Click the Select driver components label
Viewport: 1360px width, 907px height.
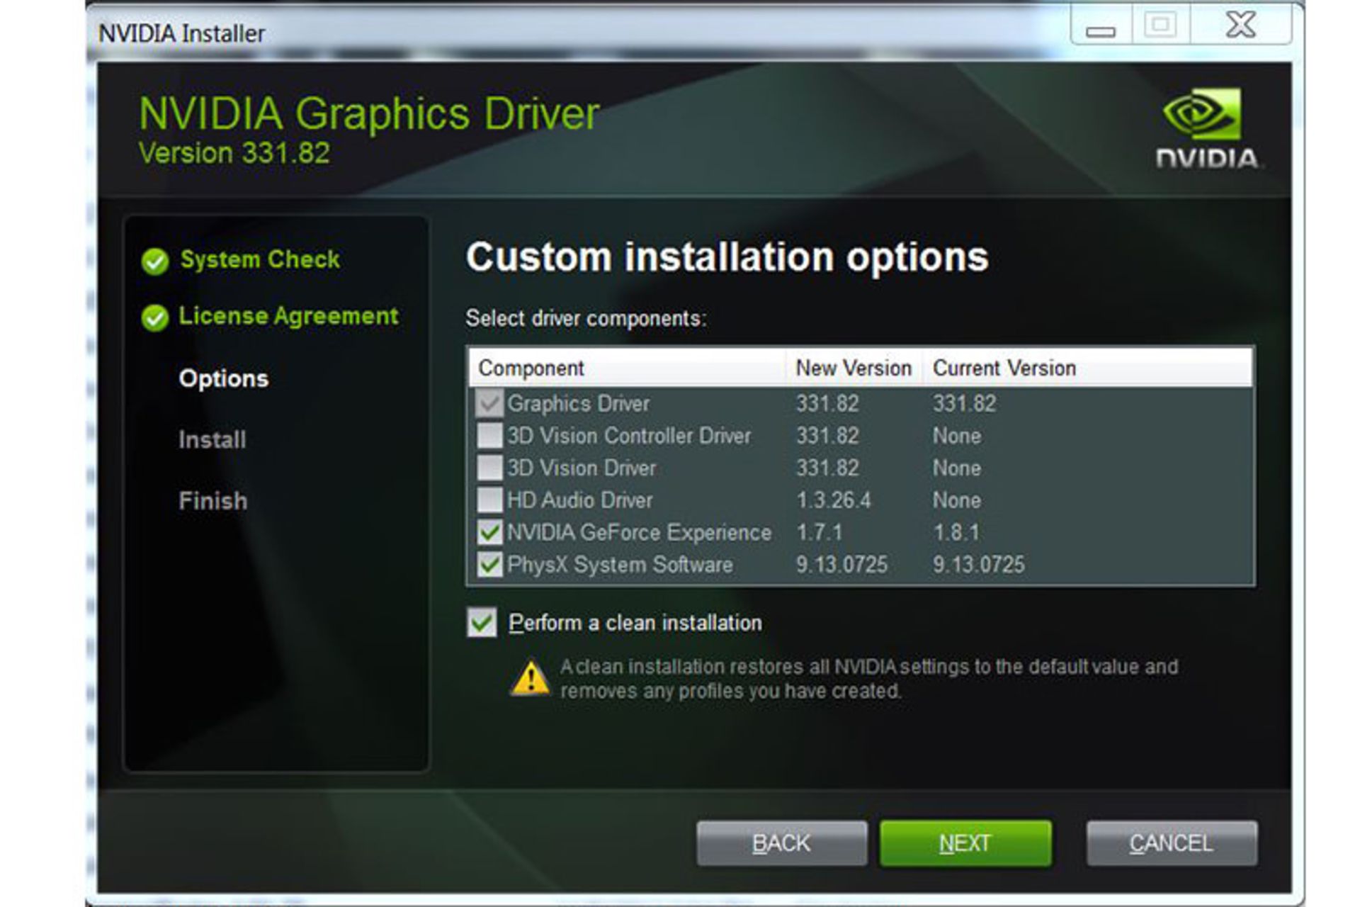pyautogui.click(x=586, y=319)
